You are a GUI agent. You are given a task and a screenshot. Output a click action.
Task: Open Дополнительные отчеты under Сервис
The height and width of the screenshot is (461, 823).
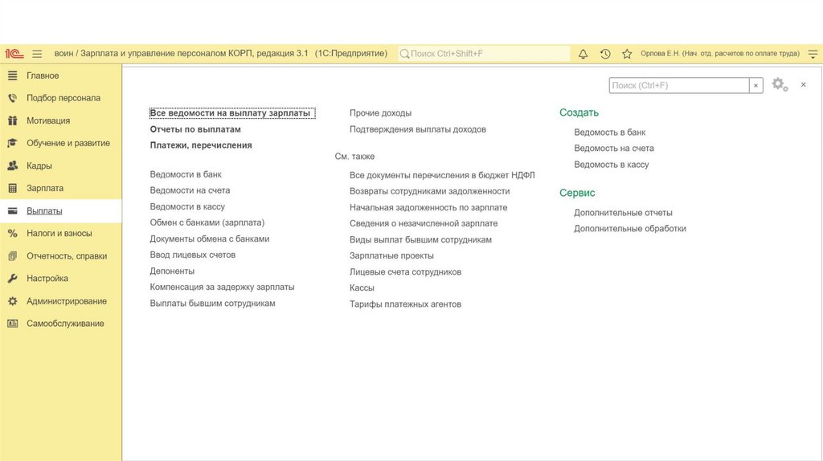pyautogui.click(x=623, y=213)
